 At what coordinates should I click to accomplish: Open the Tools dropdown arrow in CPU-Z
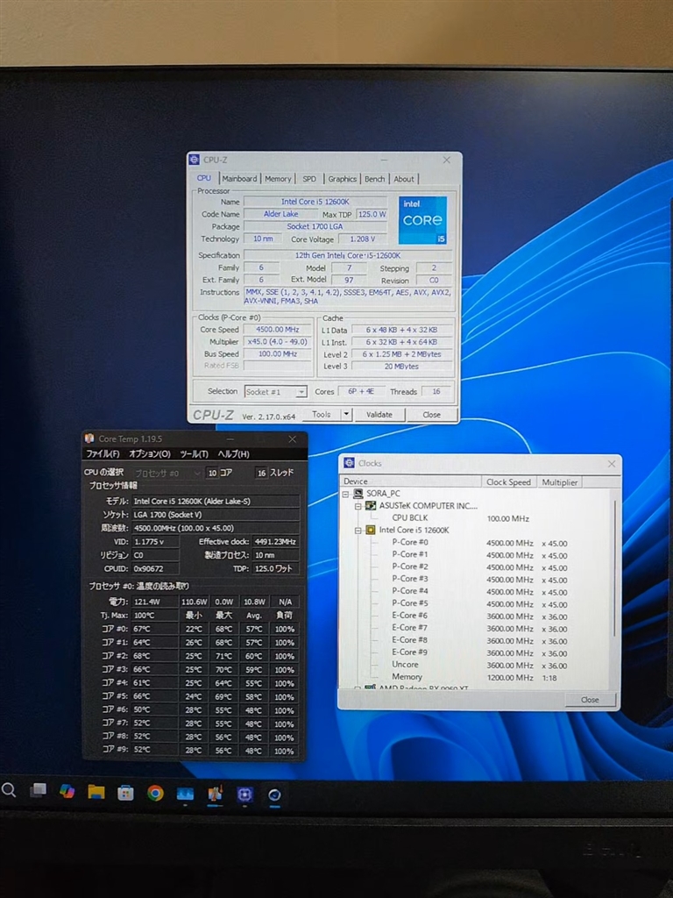(x=346, y=415)
